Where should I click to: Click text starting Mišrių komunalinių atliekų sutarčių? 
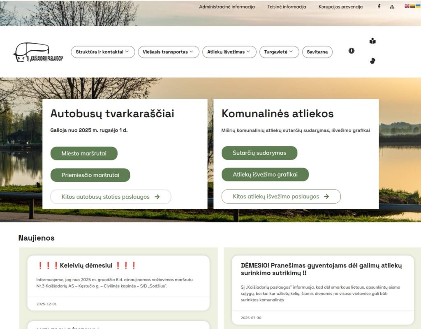[x=296, y=130]
